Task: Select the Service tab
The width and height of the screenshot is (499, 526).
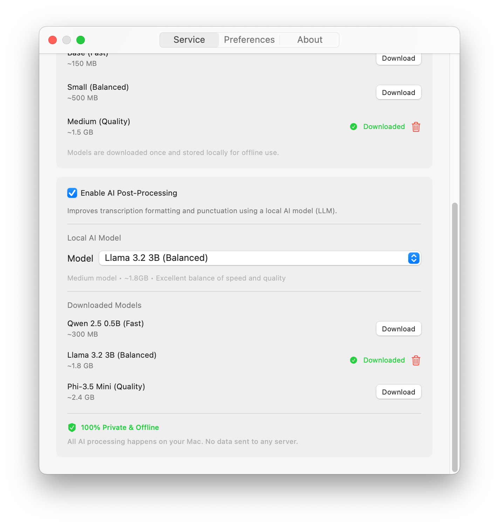Action: [189, 40]
